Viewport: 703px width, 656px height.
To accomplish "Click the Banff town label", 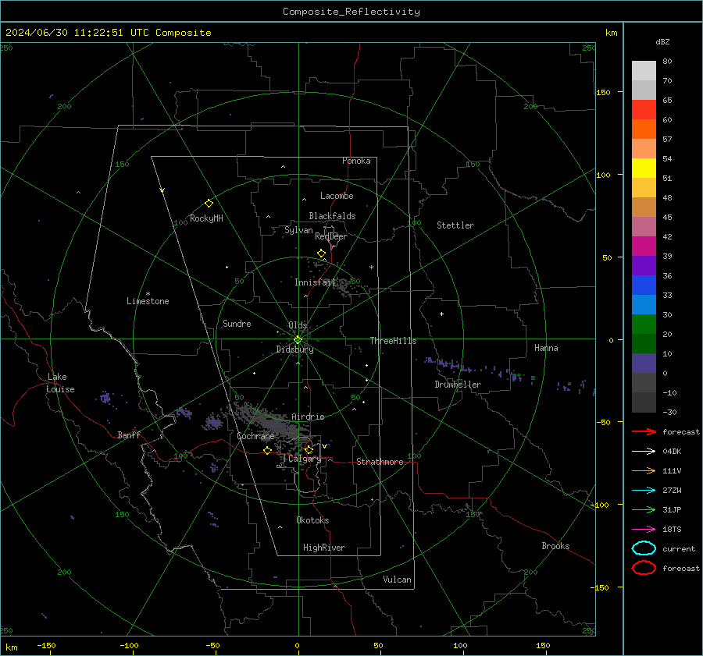I will (129, 434).
